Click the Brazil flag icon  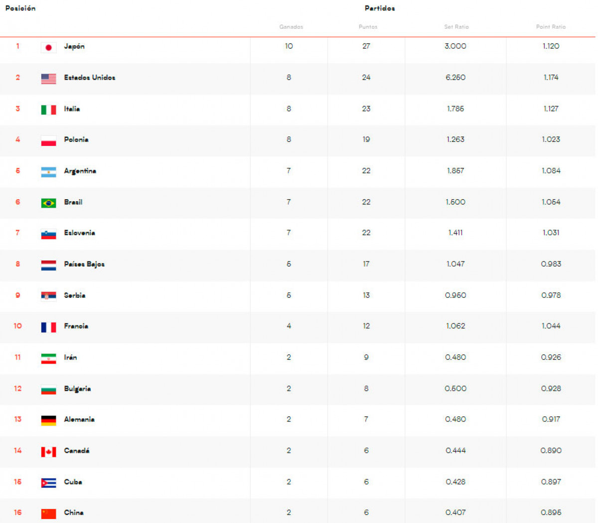coord(48,203)
